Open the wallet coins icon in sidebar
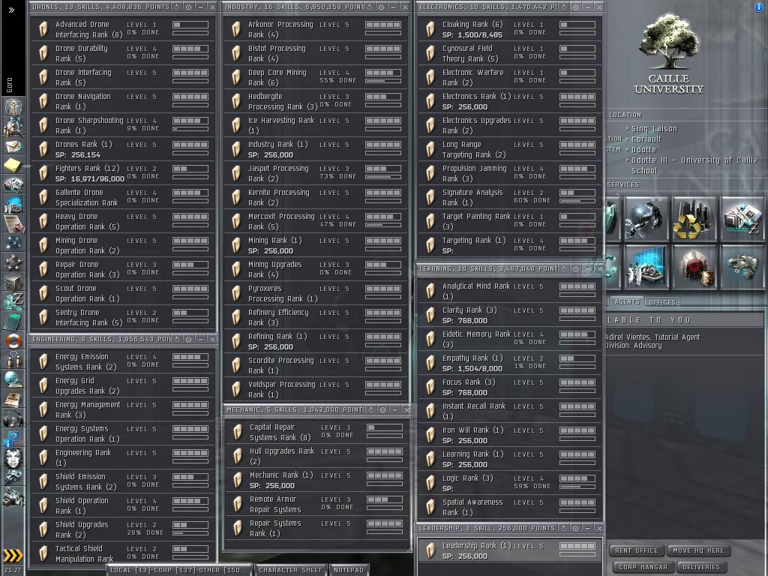 click(x=13, y=301)
